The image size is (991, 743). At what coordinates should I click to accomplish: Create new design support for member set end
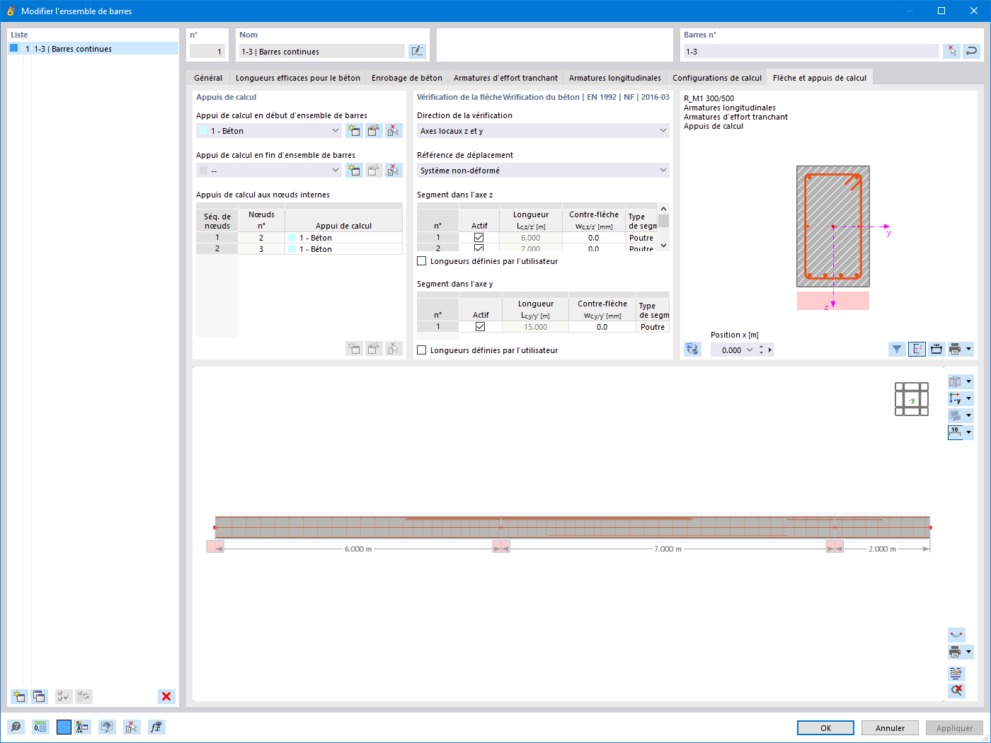click(x=354, y=171)
